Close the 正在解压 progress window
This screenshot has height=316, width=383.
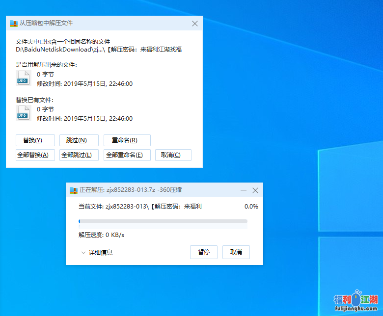[255, 190]
